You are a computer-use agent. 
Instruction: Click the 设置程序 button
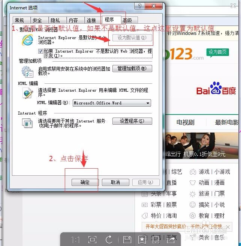tap(132, 121)
